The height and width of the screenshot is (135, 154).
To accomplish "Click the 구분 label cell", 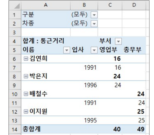I will [x=46, y=15].
